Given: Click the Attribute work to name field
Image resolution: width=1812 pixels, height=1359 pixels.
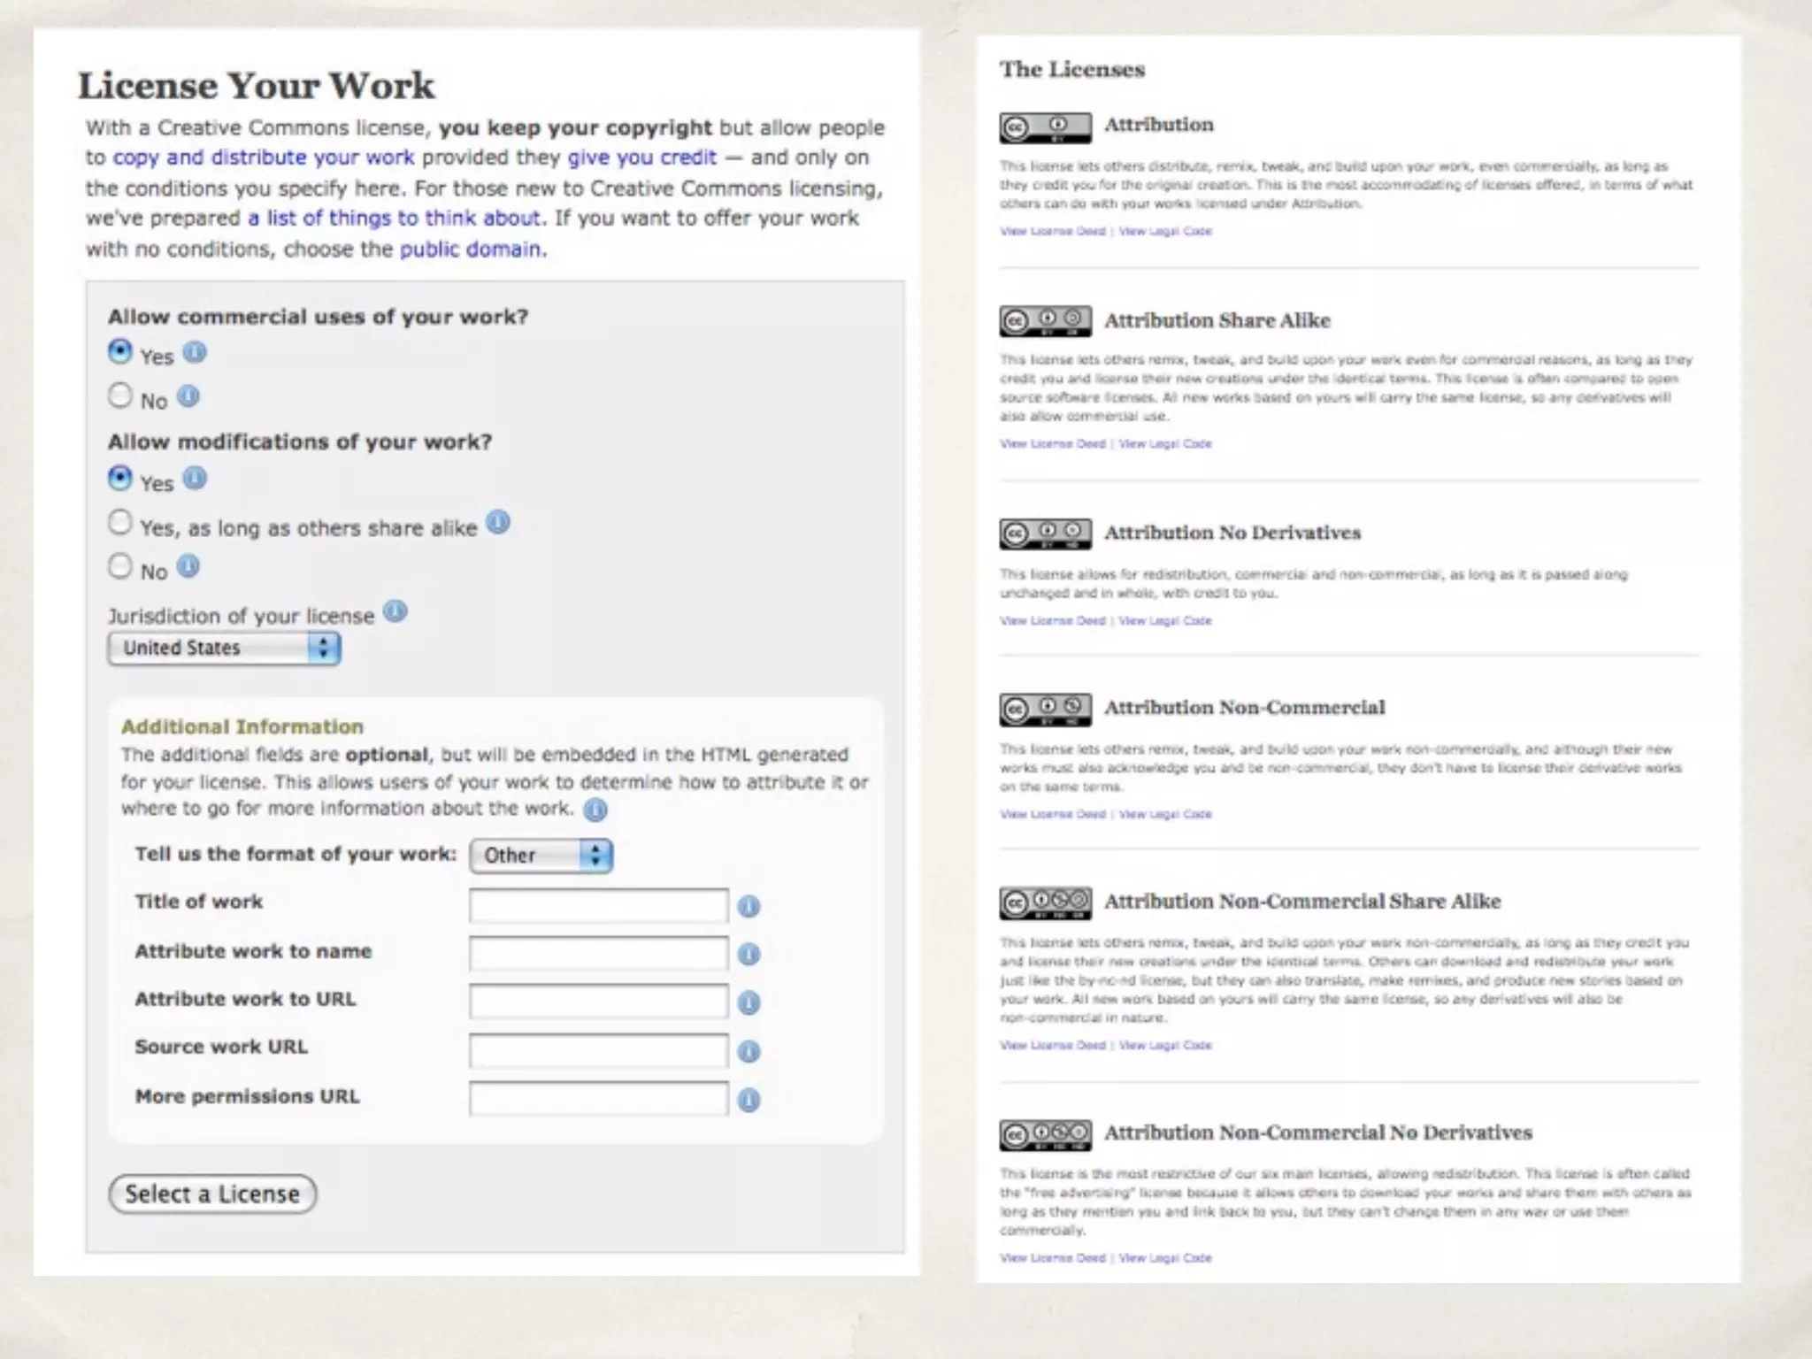Looking at the screenshot, I should [x=599, y=954].
